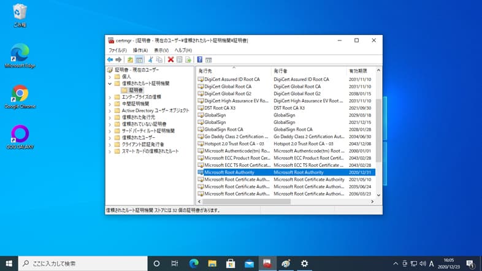Click the Export list toolbar icon
Image resolution: width=482 pixels, height=271 pixels.
188,59
